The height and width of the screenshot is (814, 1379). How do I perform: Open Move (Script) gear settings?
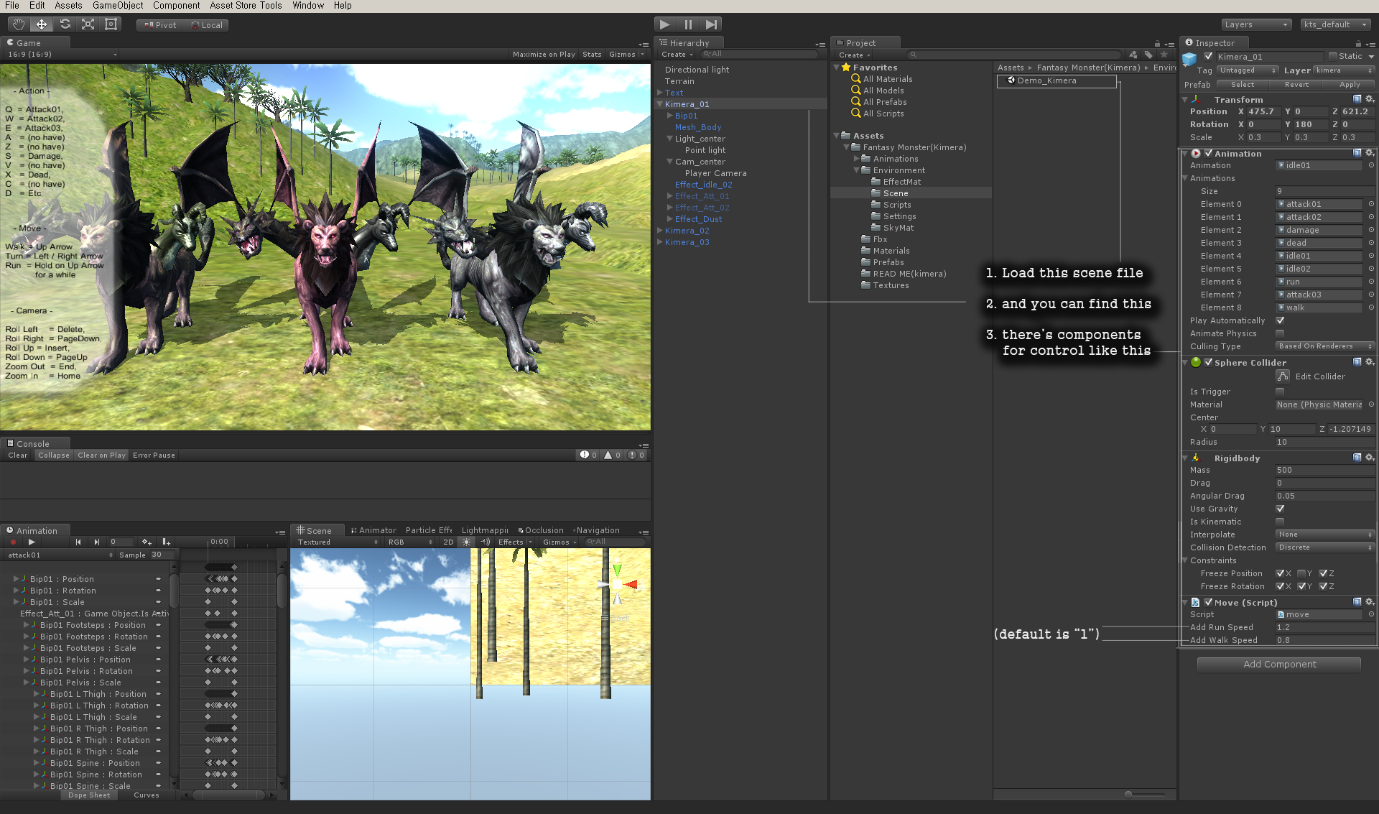point(1370,602)
